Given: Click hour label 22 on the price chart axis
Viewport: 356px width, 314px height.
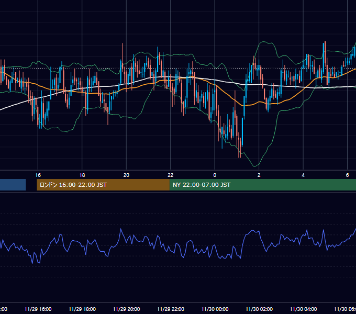Looking at the screenshot, I should click(x=171, y=175).
